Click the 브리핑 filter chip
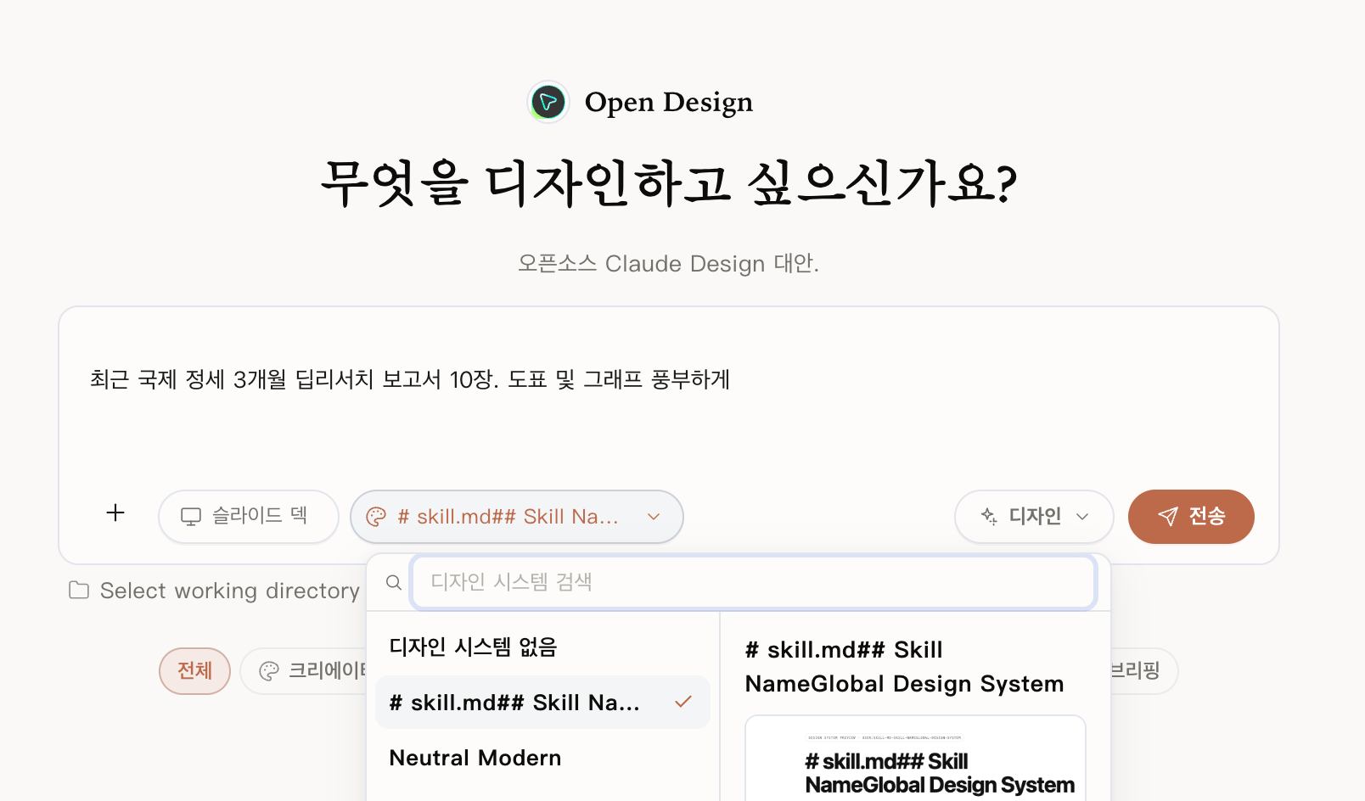1365x801 pixels. click(x=1143, y=671)
